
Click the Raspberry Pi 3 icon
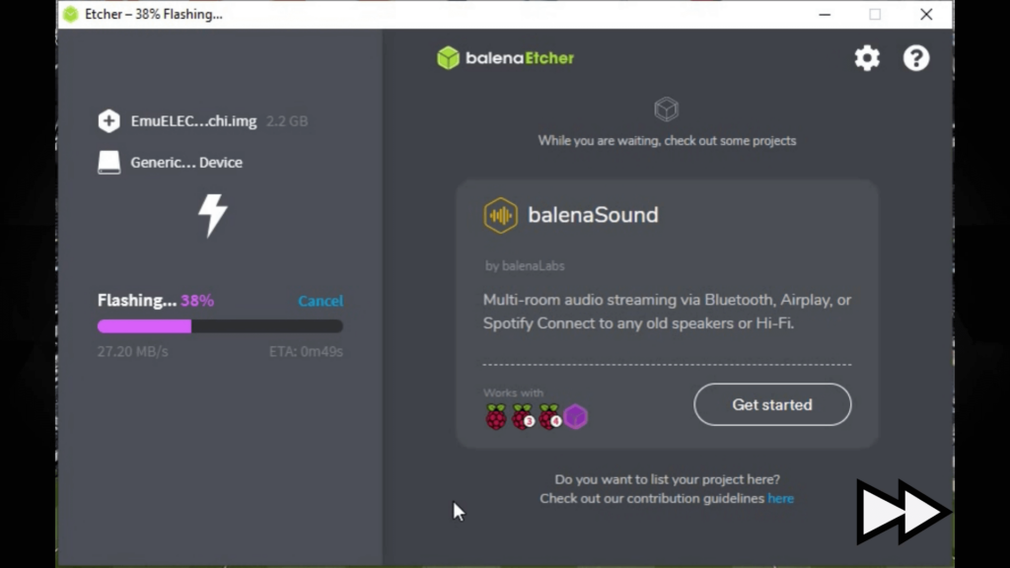pyautogui.click(x=523, y=417)
